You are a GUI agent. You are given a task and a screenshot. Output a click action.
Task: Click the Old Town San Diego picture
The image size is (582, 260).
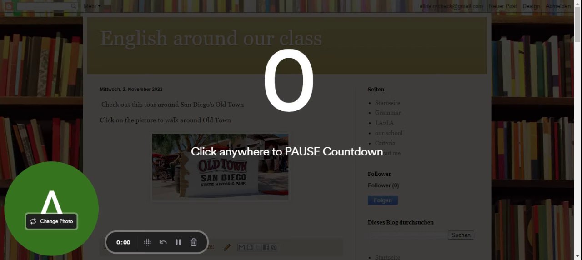point(220,167)
